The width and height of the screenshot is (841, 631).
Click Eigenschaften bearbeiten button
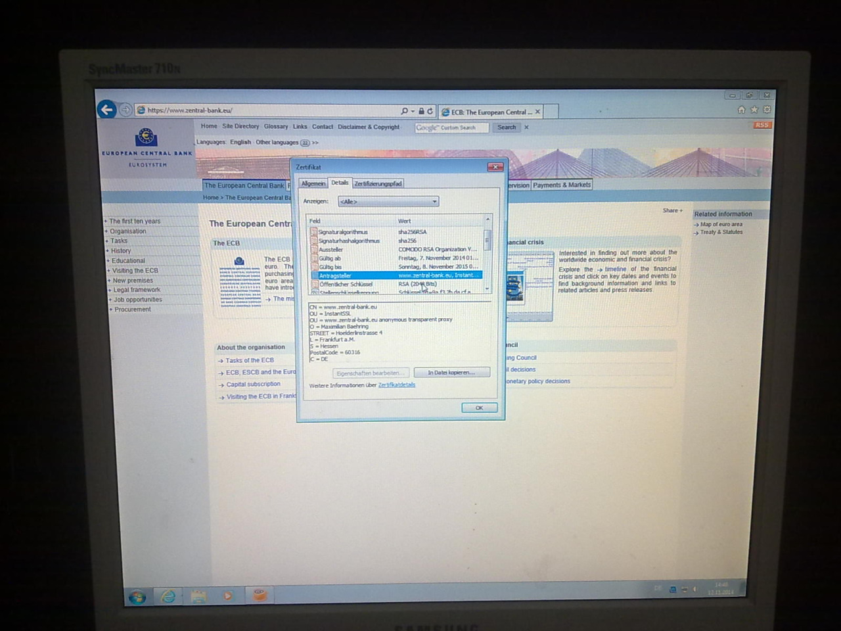click(369, 373)
